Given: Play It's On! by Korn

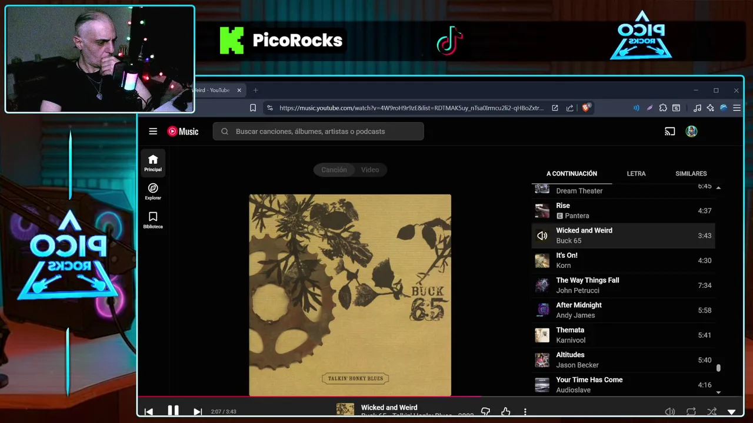Looking at the screenshot, I should pyautogui.click(x=623, y=260).
